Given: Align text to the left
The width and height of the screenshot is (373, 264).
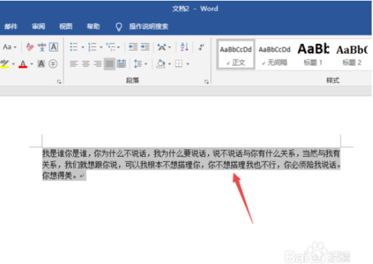Looking at the screenshot, I should 74,64.
